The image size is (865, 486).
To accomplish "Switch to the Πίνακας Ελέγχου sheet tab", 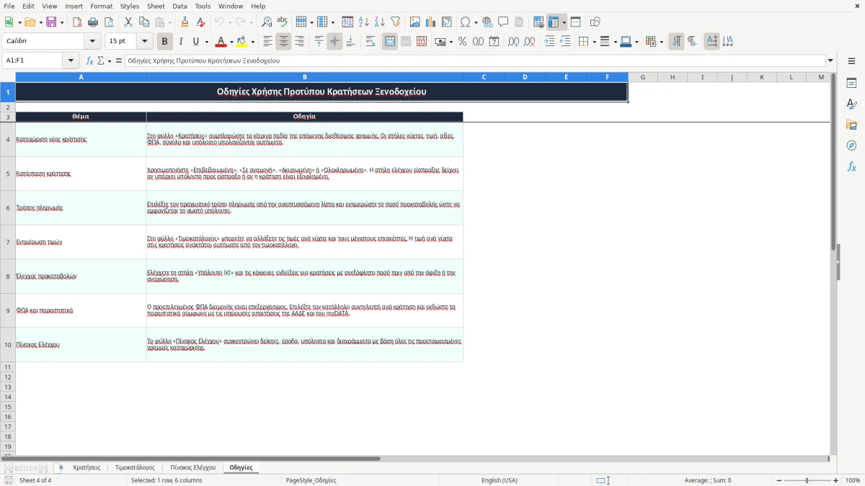I will pos(193,468).
